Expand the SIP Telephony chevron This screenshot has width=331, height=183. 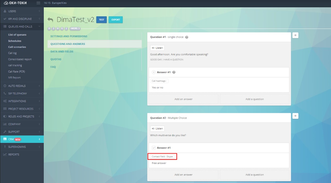[39, 94]
